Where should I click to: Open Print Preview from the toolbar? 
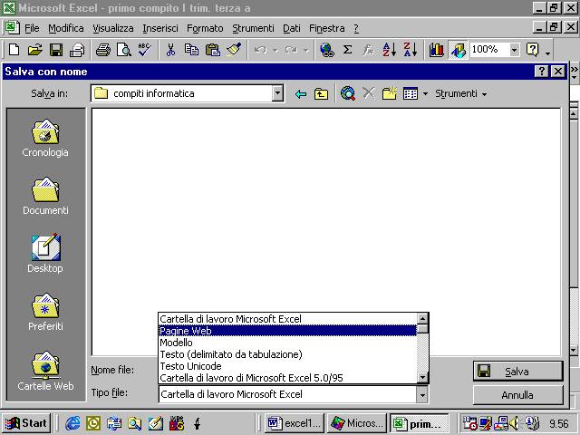124,50
